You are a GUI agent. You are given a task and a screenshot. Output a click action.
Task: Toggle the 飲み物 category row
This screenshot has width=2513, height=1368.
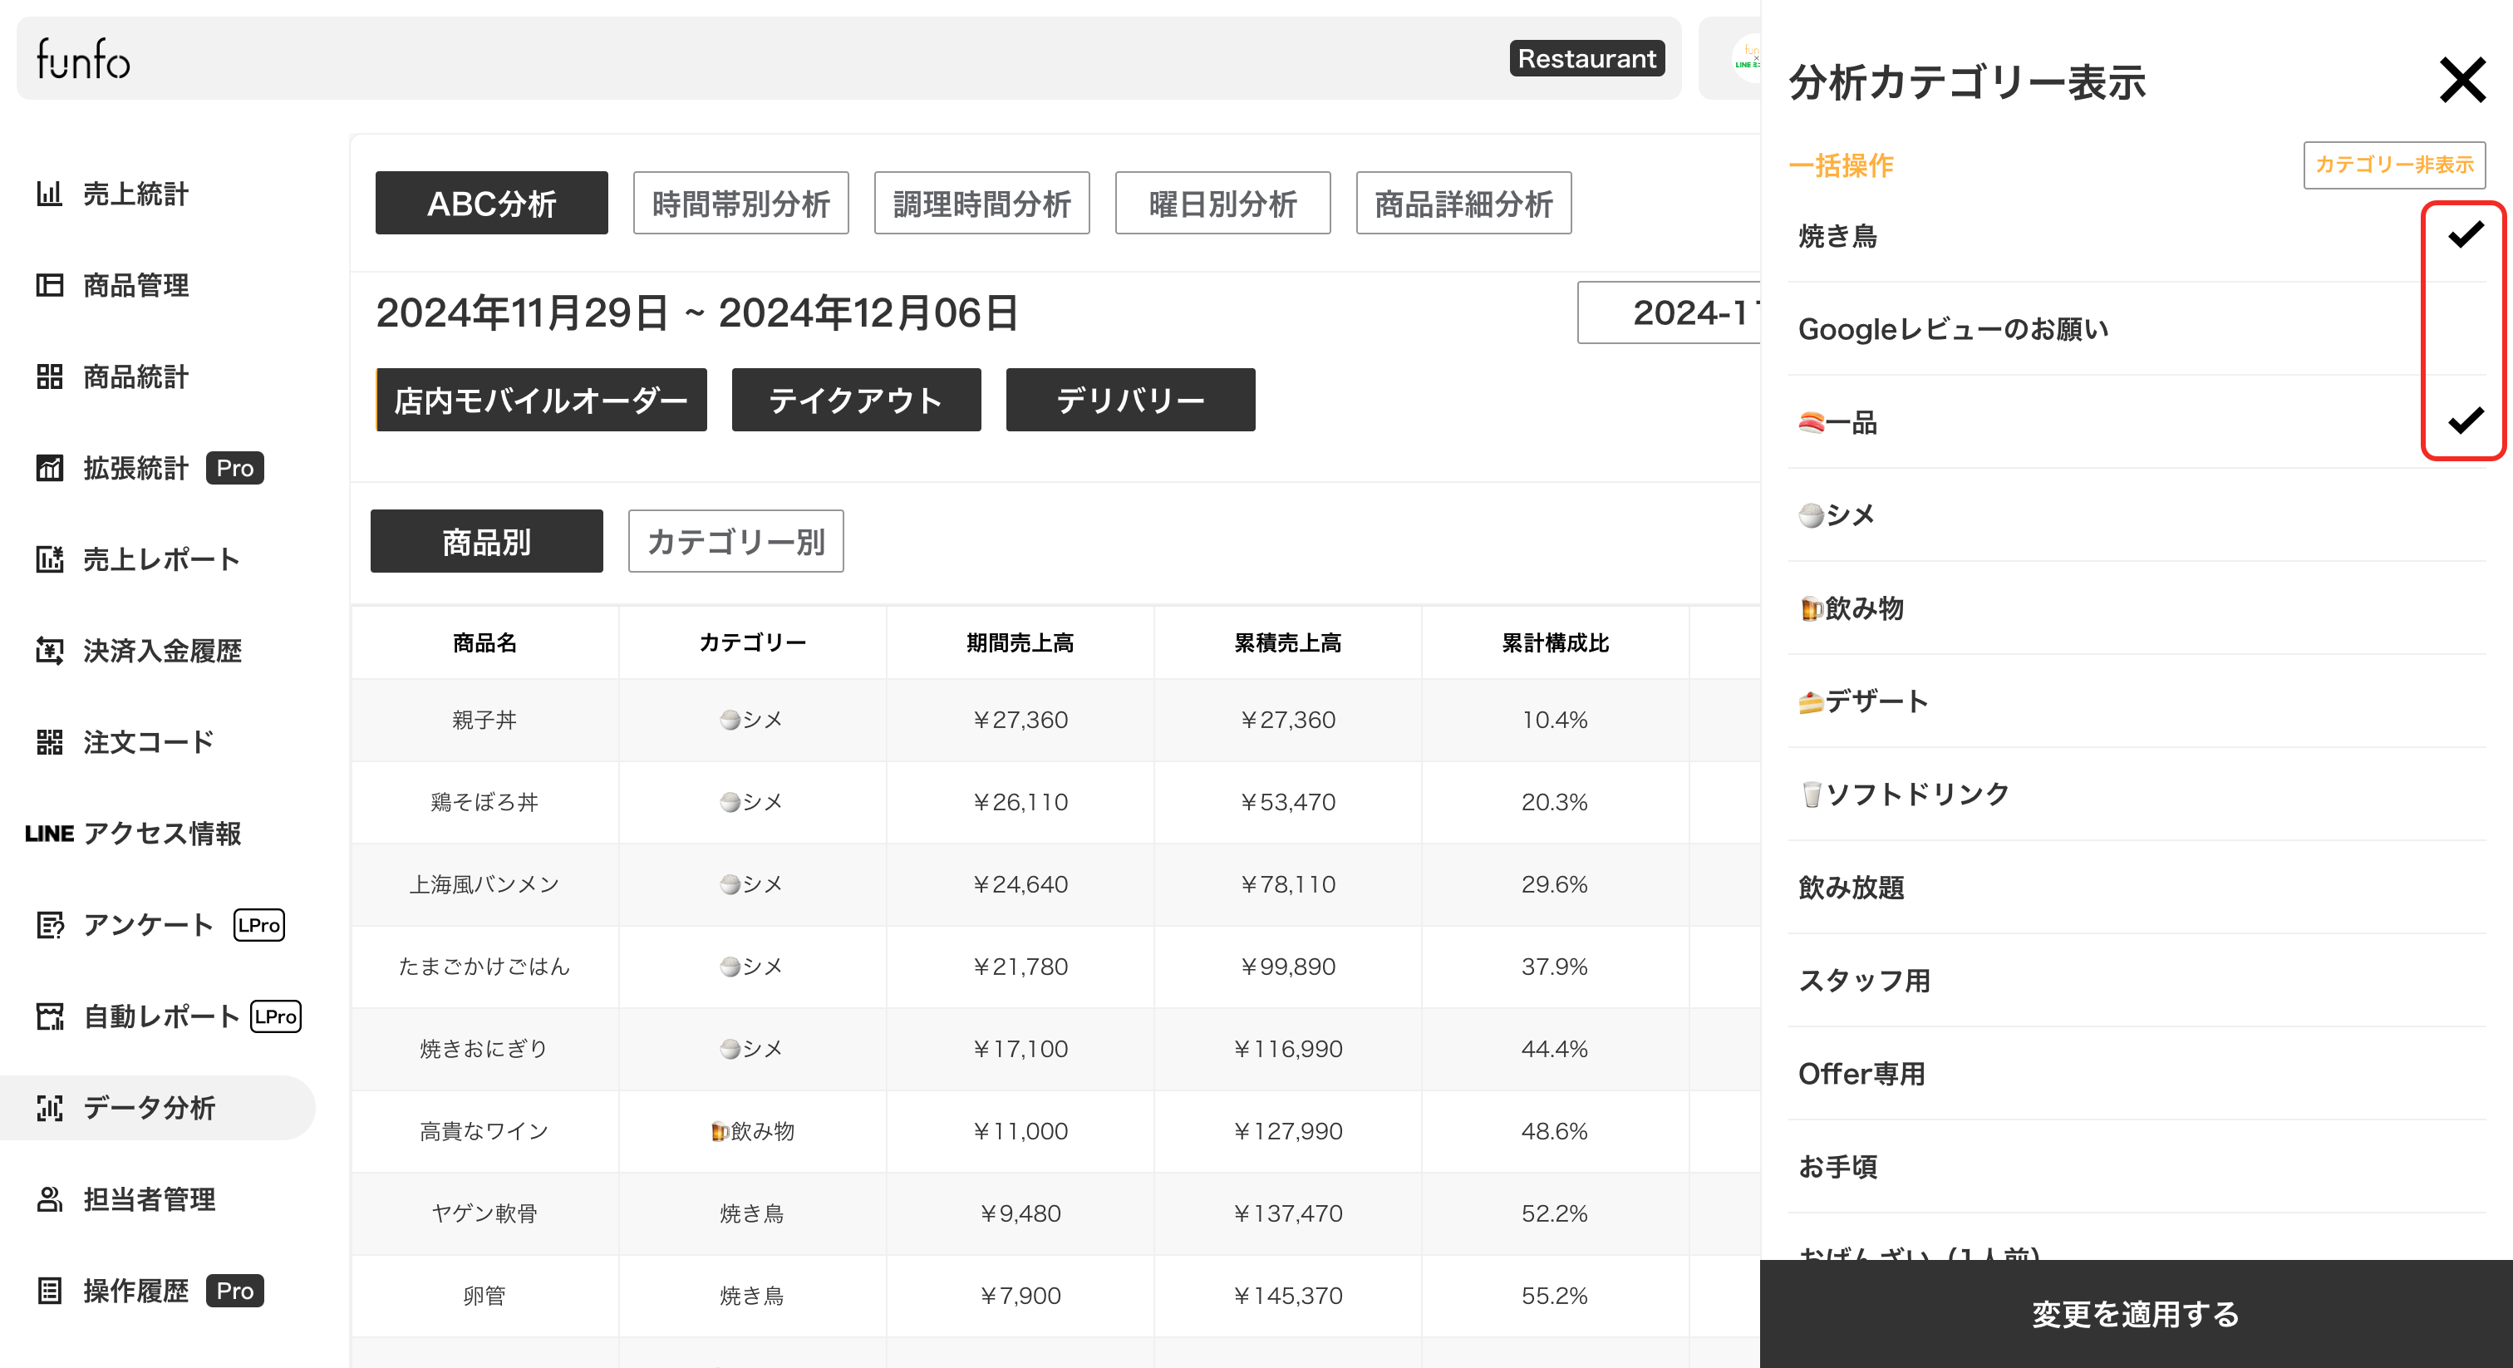tap(2137, 608)
